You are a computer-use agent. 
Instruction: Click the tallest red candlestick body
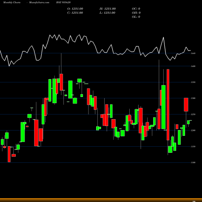coord(168,105)
